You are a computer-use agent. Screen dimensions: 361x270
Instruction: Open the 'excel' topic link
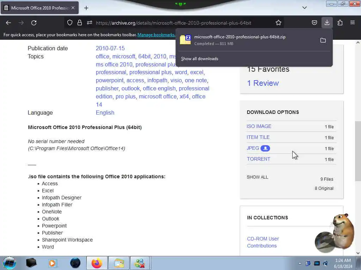click(x=197, y=72)
